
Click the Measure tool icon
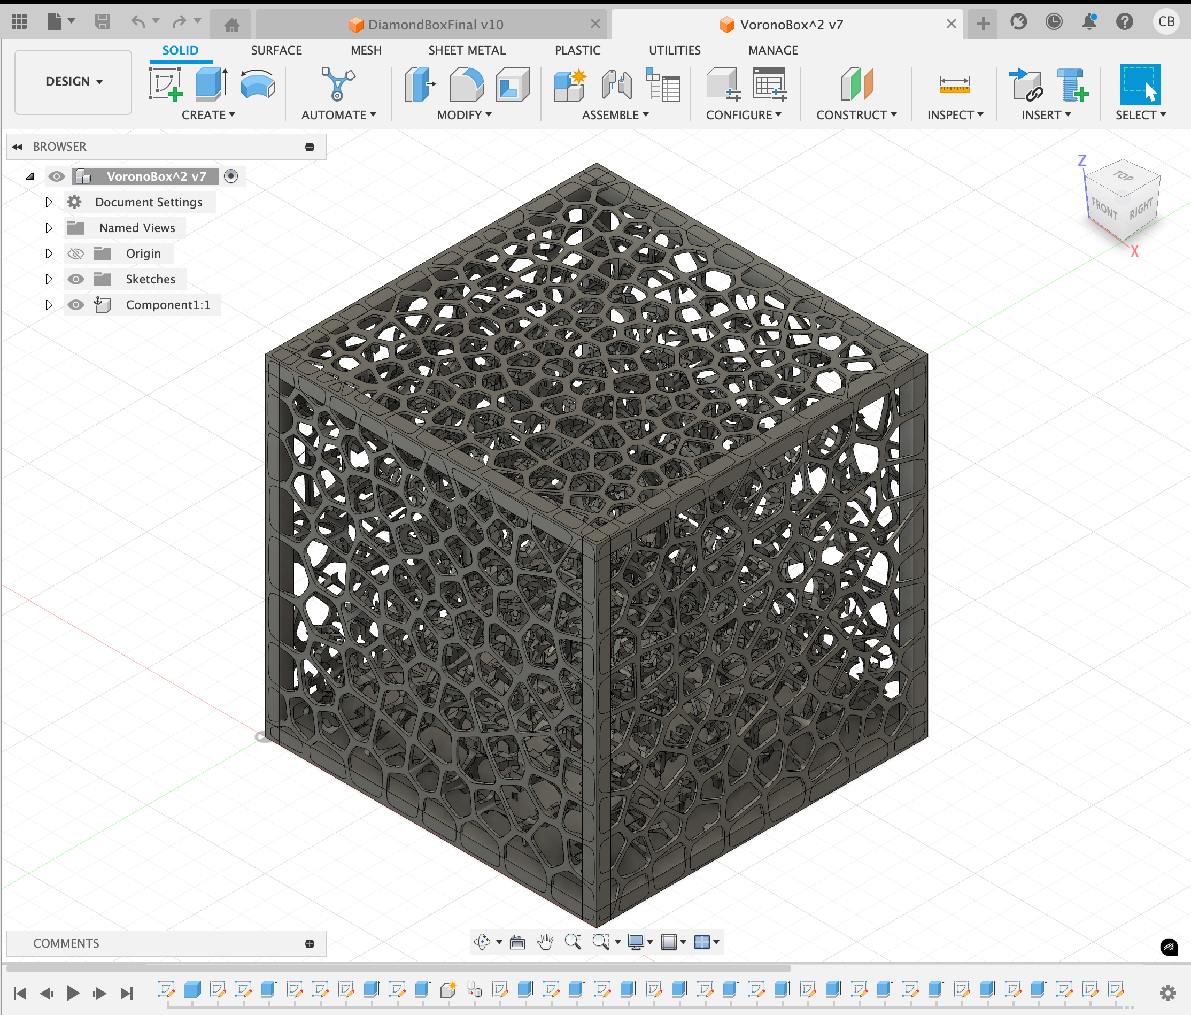pos(954,84)
